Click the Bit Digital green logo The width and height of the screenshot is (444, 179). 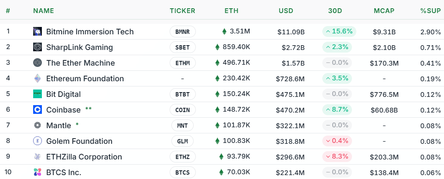tap(37, 94)
